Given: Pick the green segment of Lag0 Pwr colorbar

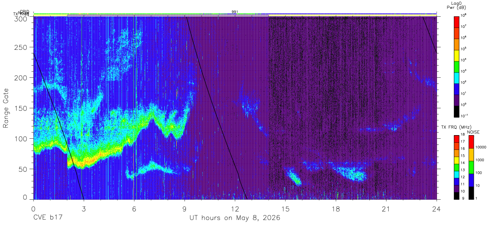Looking at the screenshot, I should [x=457, y=66].
